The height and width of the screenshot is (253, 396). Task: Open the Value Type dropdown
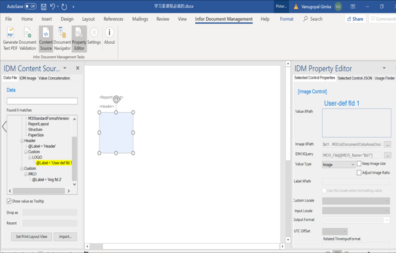[x=353, y=164]
